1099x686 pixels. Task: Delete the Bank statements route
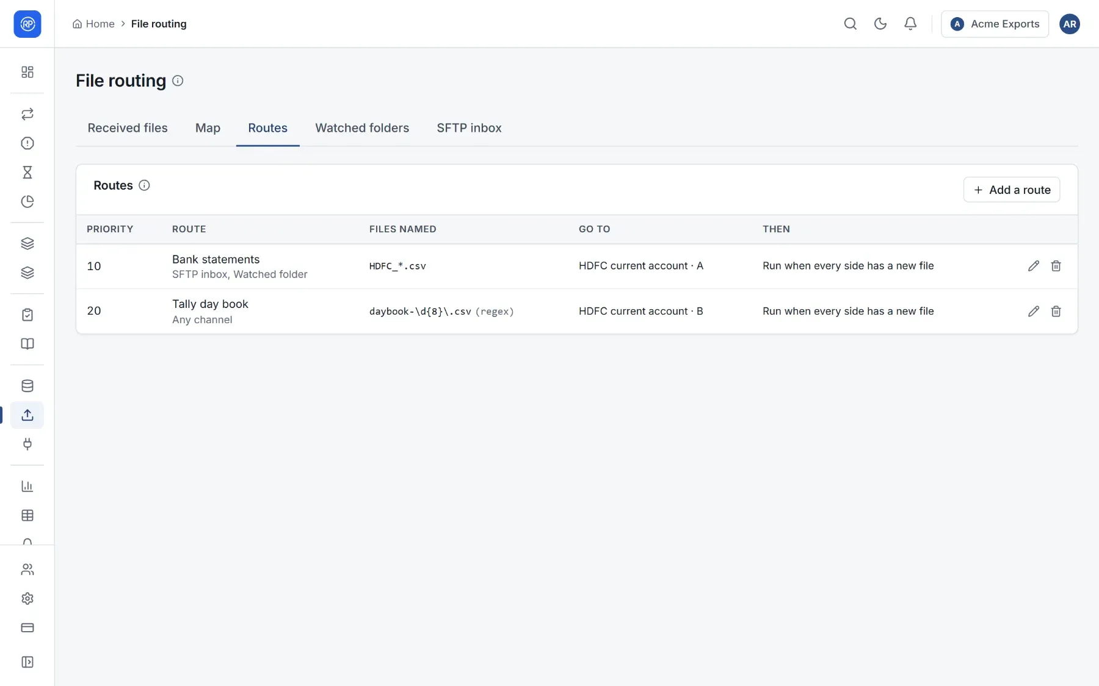(x=1056, y=266)
